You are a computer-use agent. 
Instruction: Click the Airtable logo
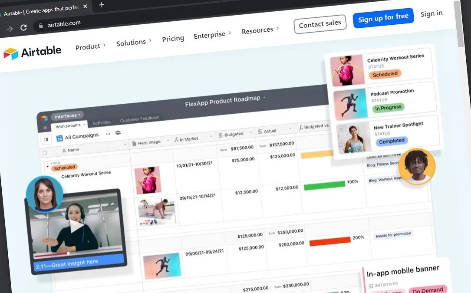point(32,52)
